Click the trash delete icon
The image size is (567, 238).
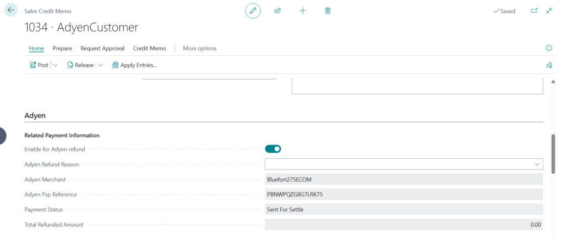point(328,11)
